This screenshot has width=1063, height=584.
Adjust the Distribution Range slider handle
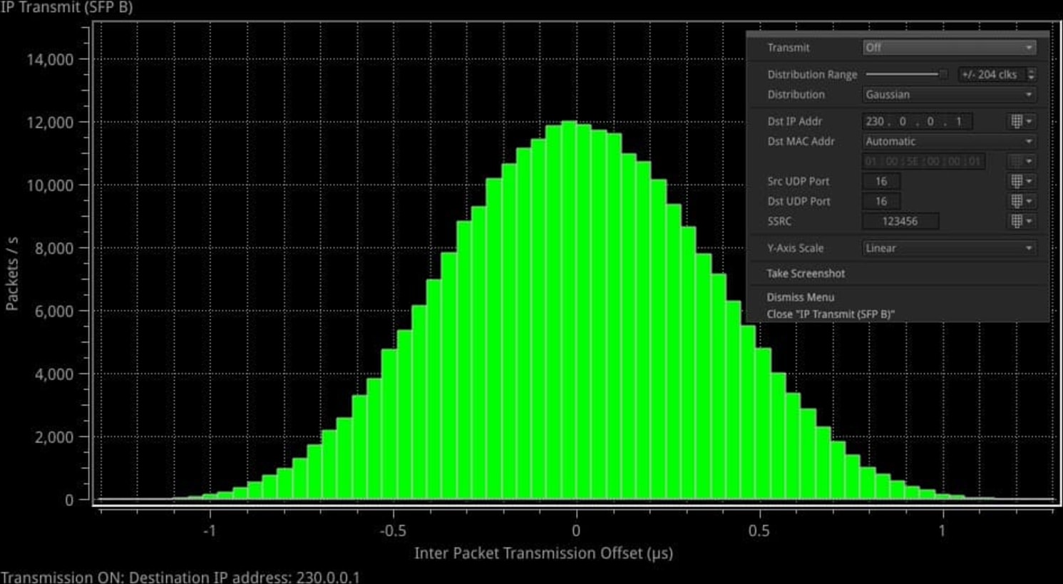click(x=942, y=73)
